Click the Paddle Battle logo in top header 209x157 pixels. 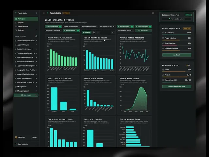48,13
